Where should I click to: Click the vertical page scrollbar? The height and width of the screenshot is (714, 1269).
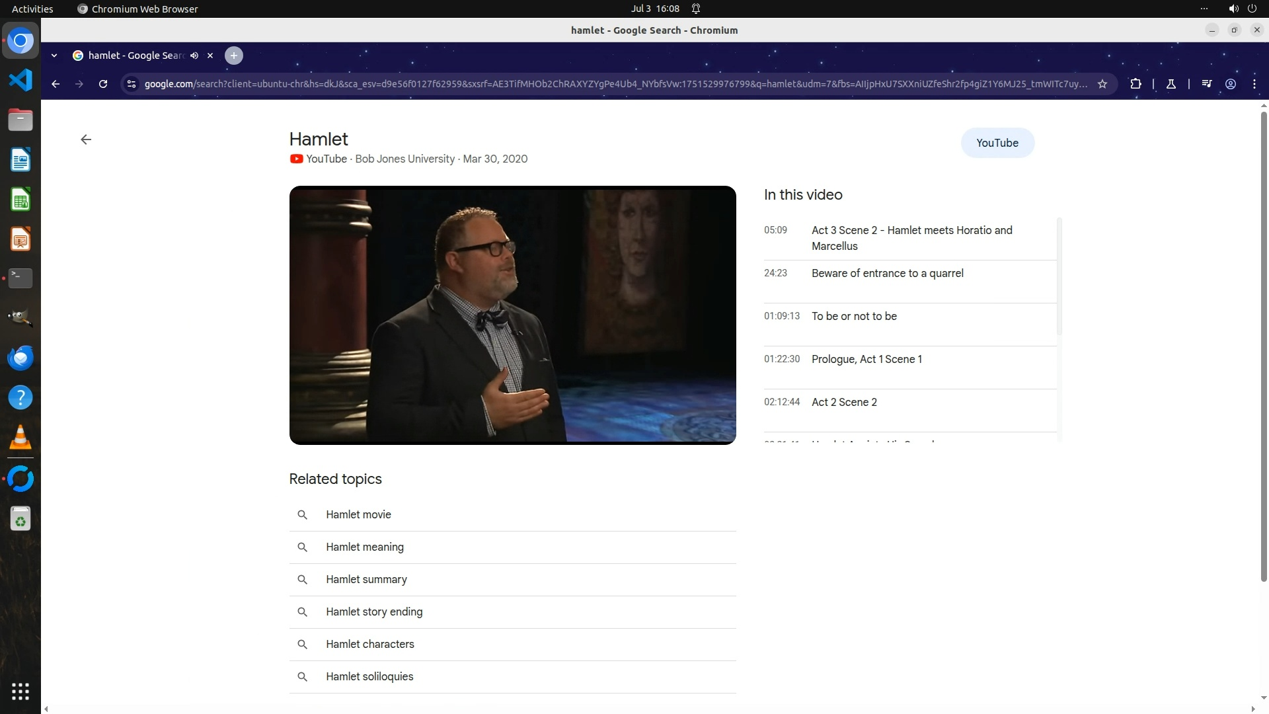coord(1264,344)
